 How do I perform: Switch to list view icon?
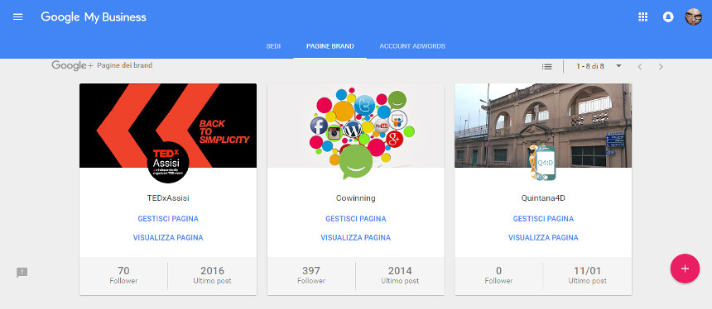tap(547, 67)
